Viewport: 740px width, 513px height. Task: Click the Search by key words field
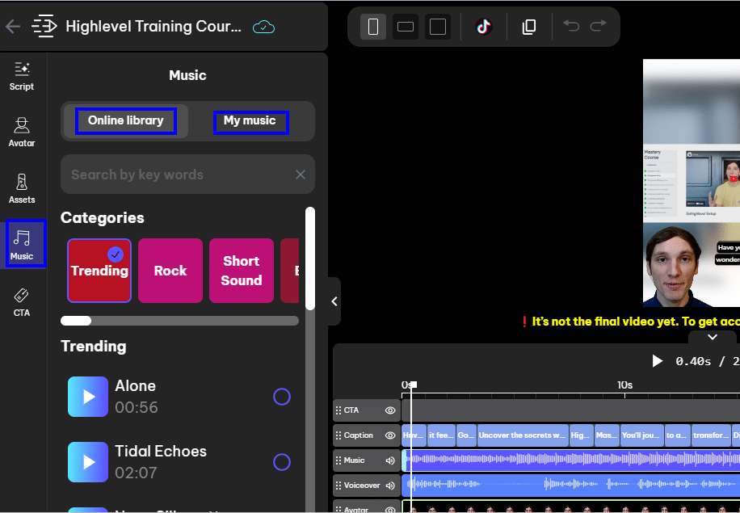click(x=187, y=175)
